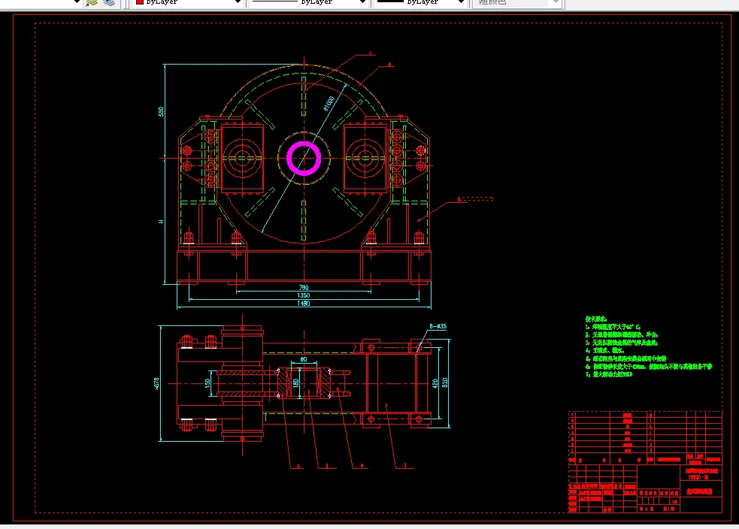
Task: Select the vertical 420 dimension text
Action: (x=435, y=383)
